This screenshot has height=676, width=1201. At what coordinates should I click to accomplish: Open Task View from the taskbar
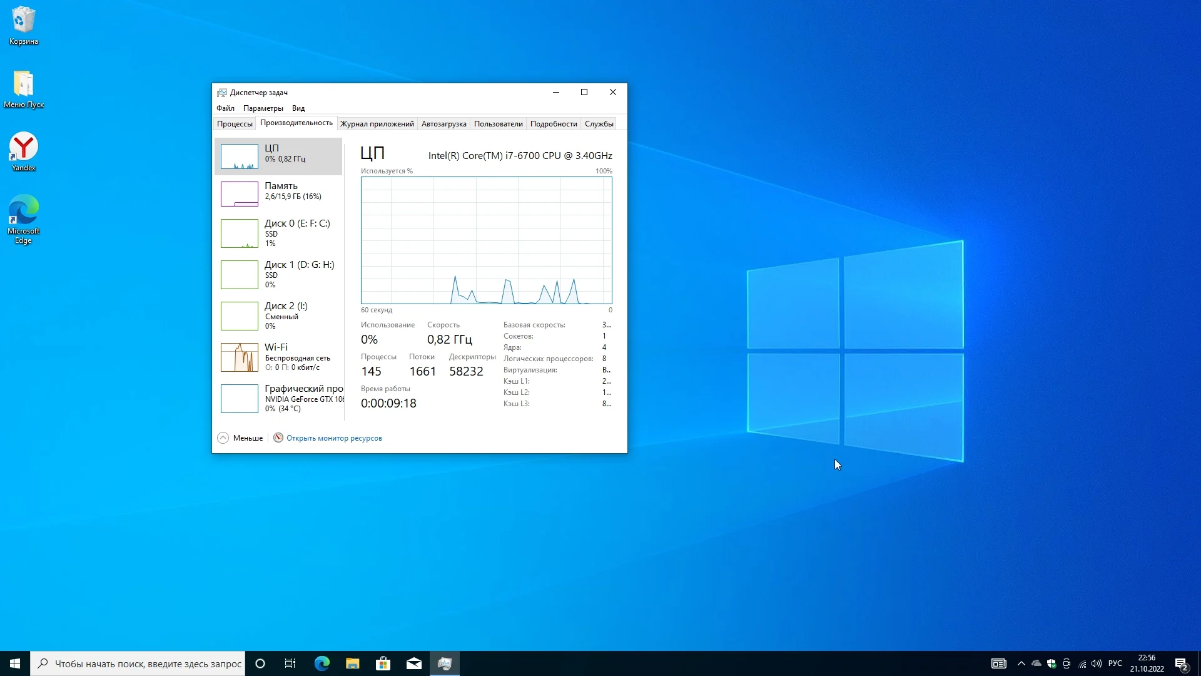290,663
